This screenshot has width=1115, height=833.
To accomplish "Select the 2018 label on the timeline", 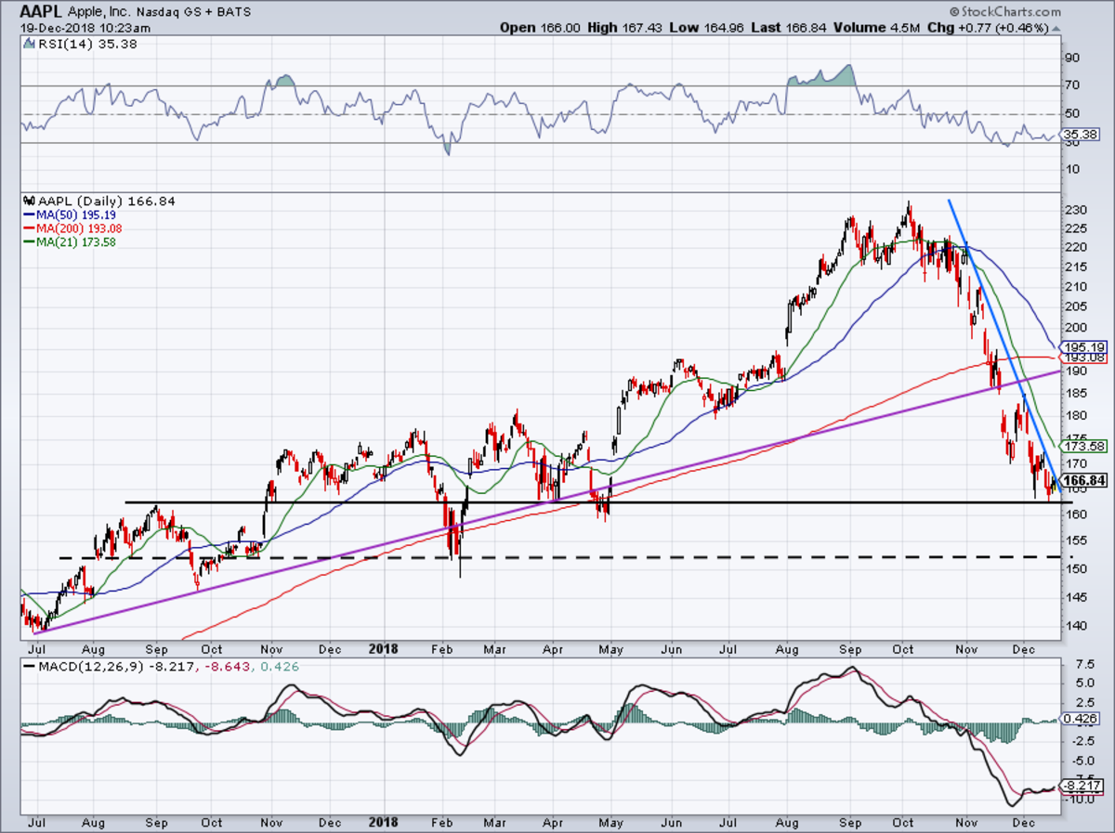I will 384,649.
